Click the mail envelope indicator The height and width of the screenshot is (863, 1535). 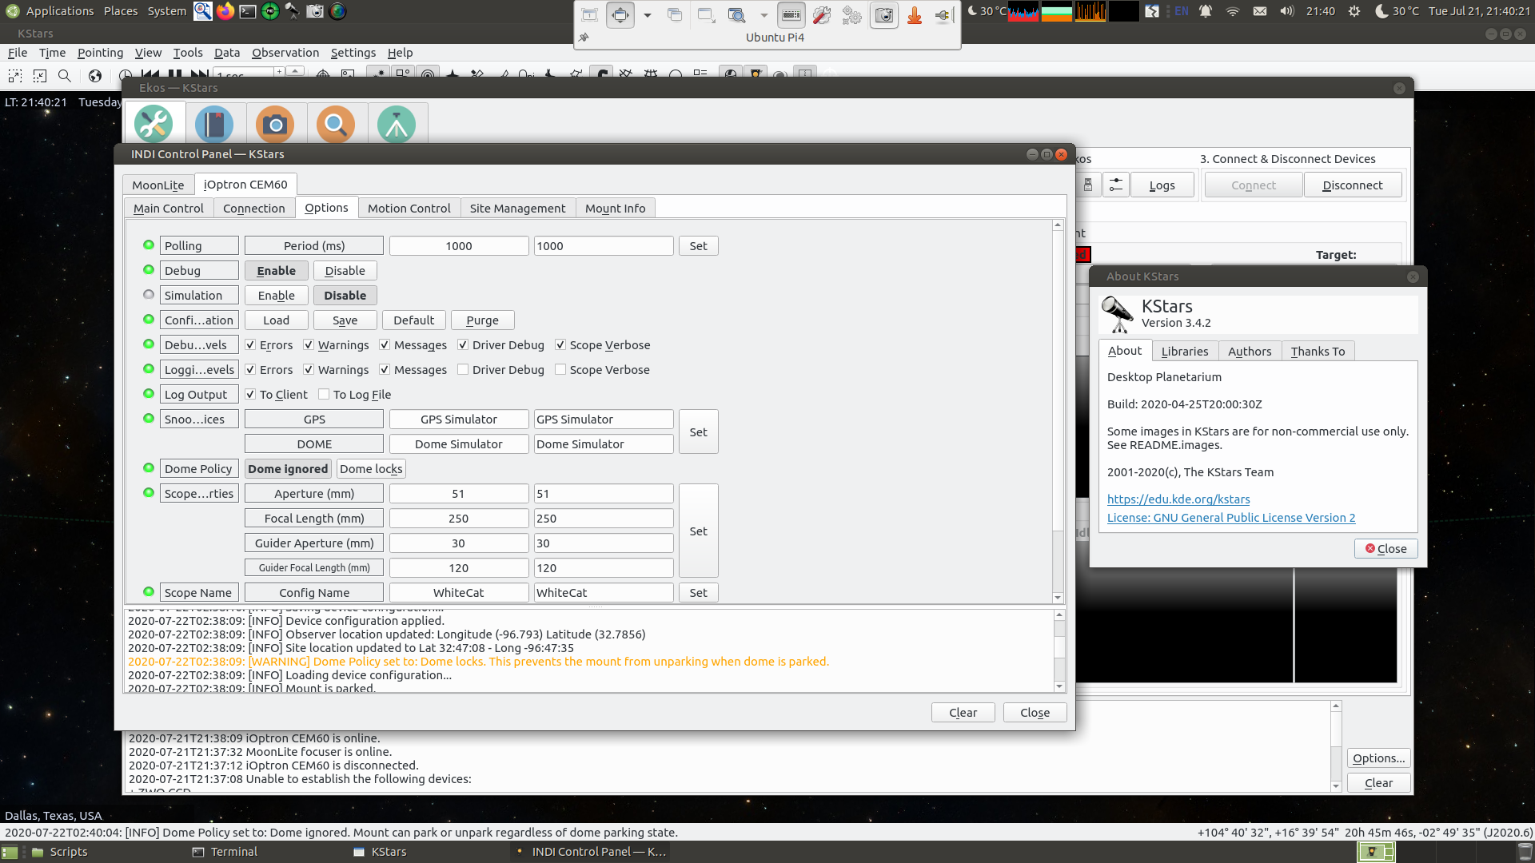[1260, 11]
